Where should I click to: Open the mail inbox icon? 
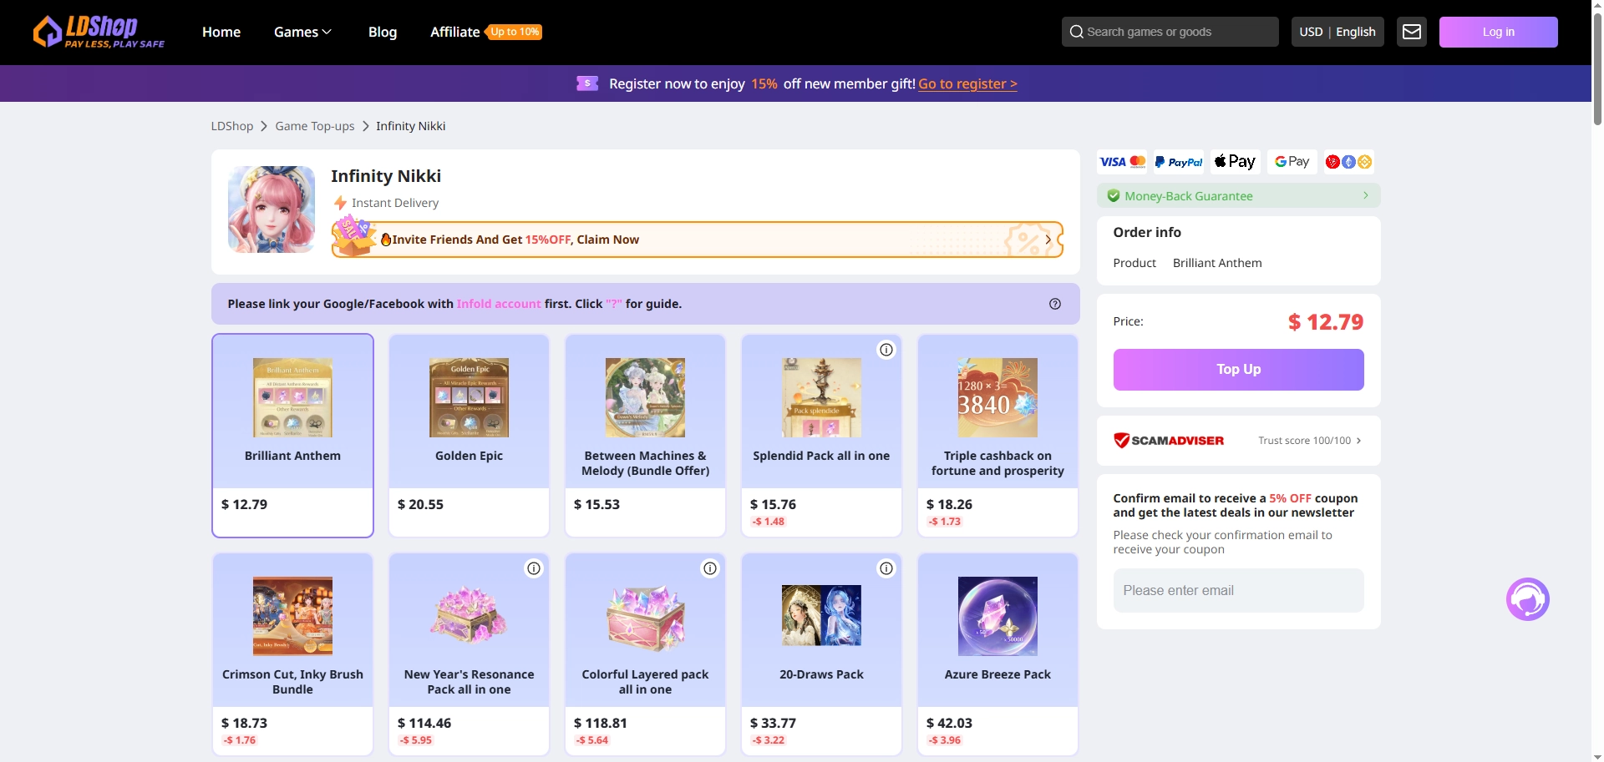(x=1412, y=32)
